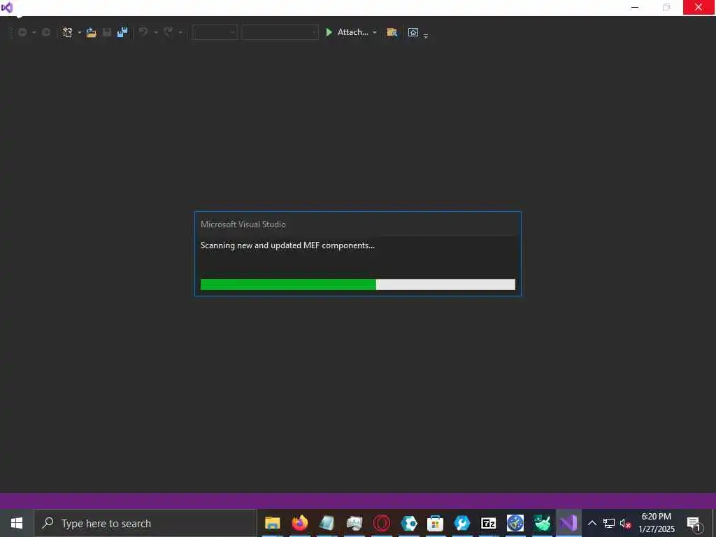Click the Save All multi-disk icon
The height and width of the screenshot is (537, 716).
[122, 32]
